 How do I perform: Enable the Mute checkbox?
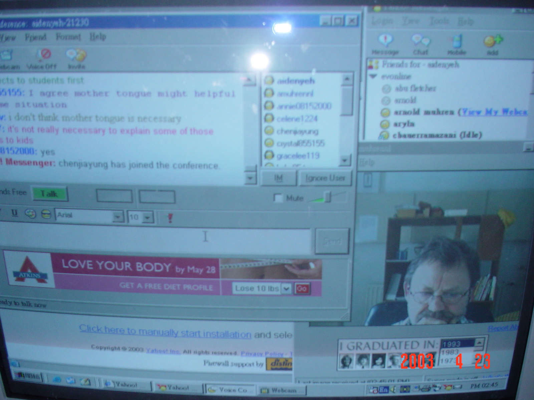278,198
